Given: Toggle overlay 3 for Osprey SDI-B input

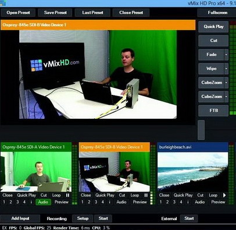Looking at the screenshot, I should 96,202.
